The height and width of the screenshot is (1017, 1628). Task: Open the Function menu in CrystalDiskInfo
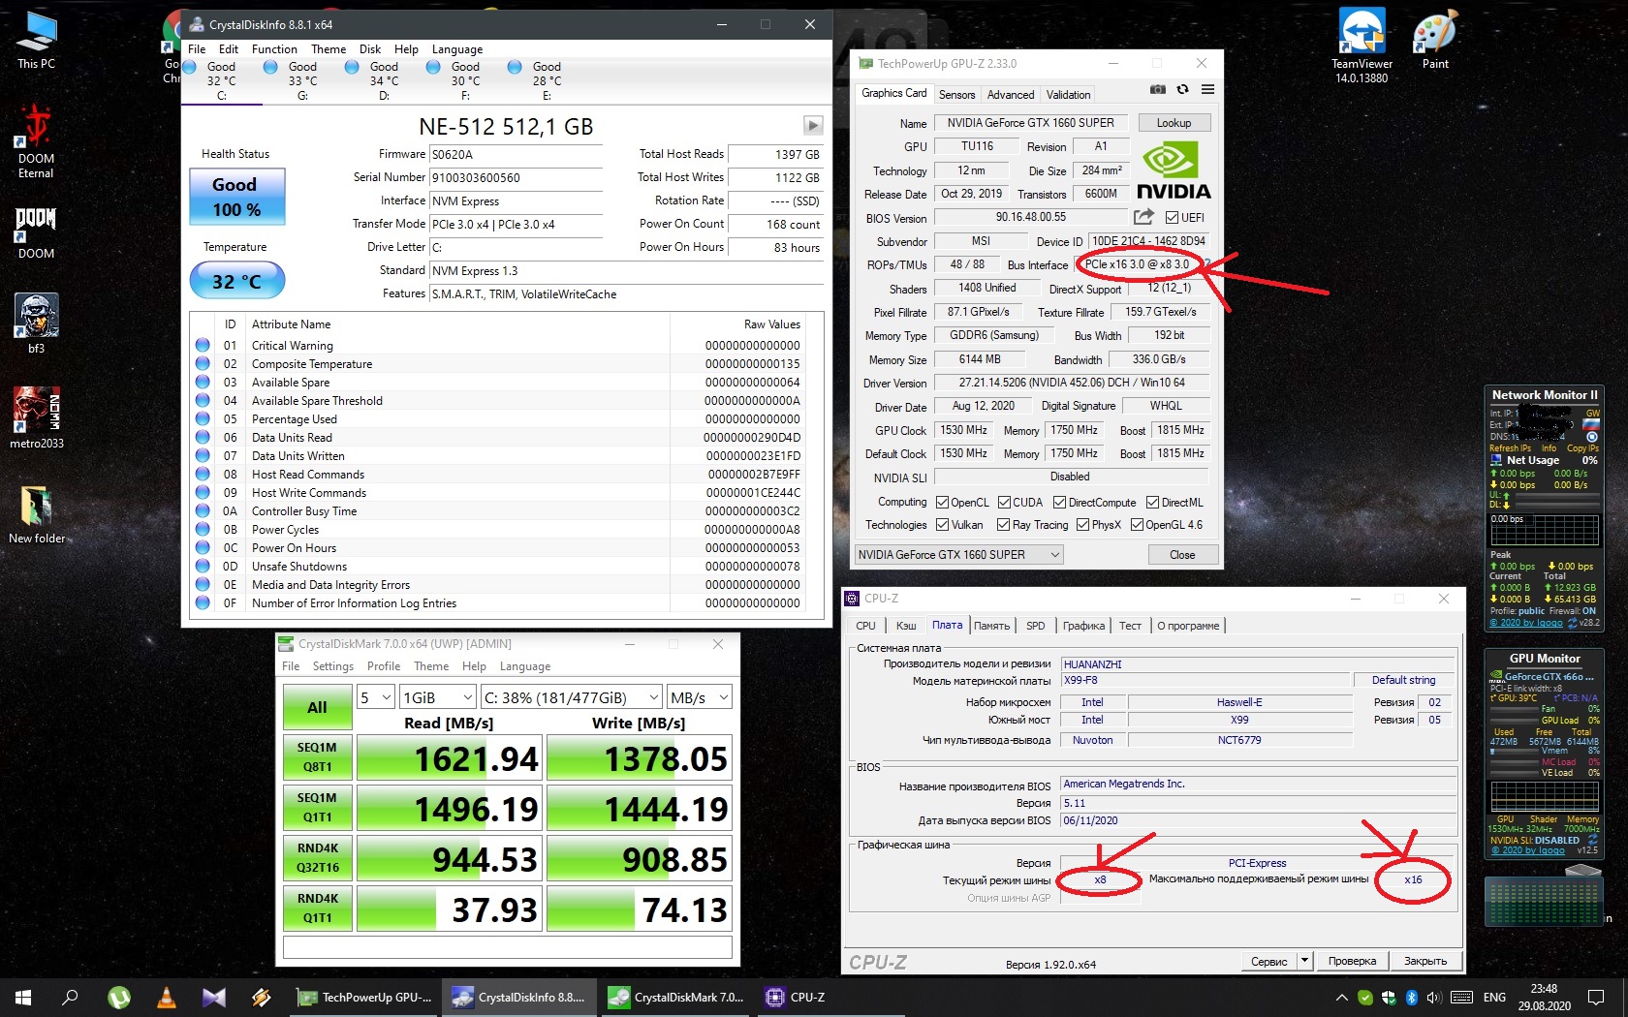274,49
